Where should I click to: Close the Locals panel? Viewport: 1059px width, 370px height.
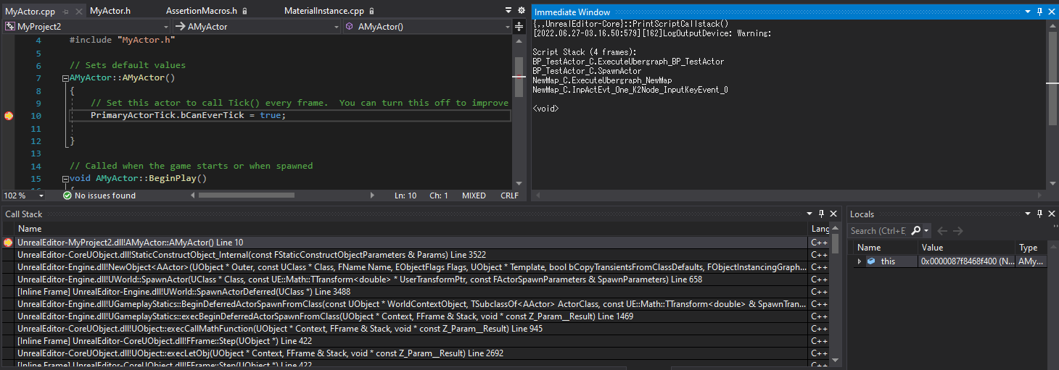1052,214
